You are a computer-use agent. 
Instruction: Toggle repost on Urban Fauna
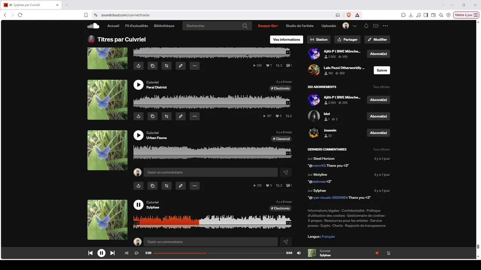click(166, 186)
